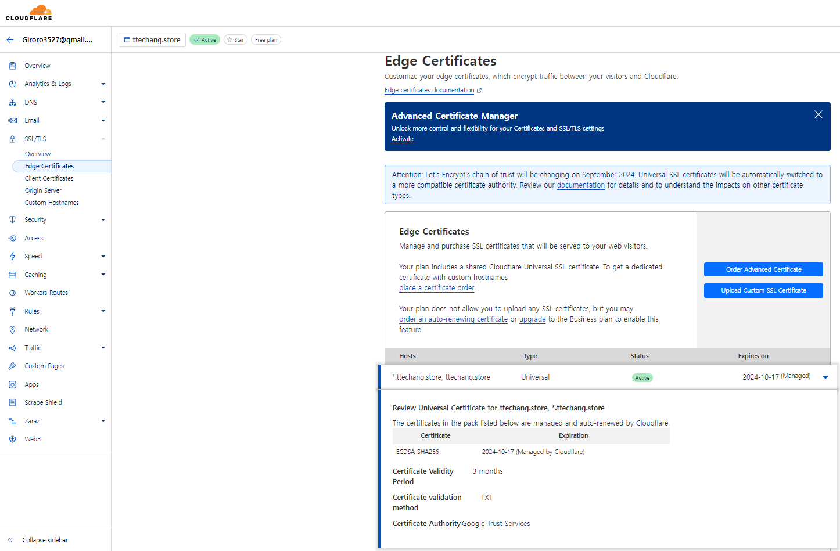
Task: Collapse the Universal certificate row arrow
Action: point(825,377)
